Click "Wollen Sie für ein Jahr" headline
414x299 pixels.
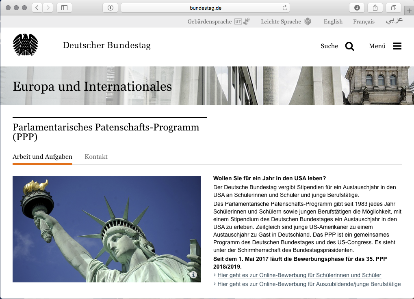coord(270,178)
